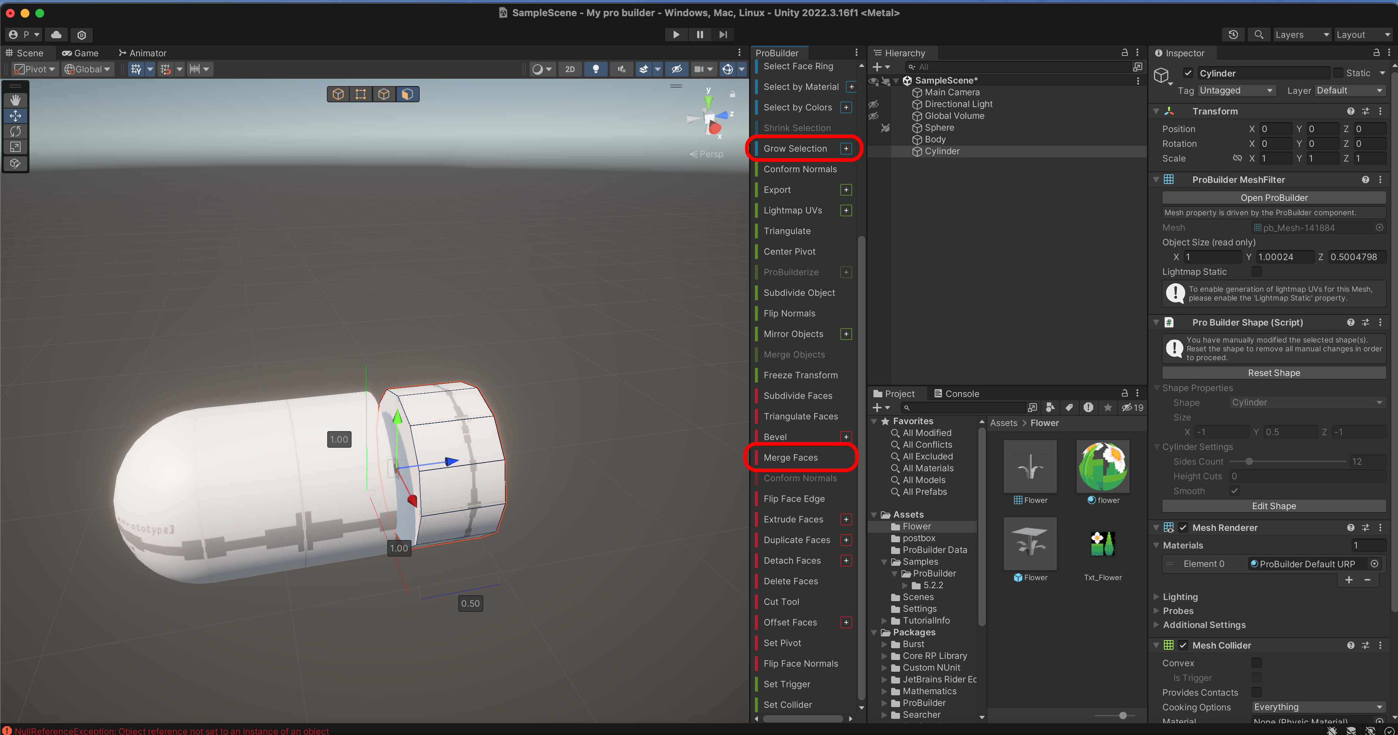Screen dimensions: 1398x735
Task: Expand the Lighting section
Action: (1180, 597)
